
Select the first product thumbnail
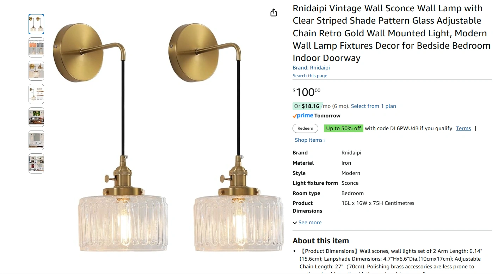[x=36, y=24]
